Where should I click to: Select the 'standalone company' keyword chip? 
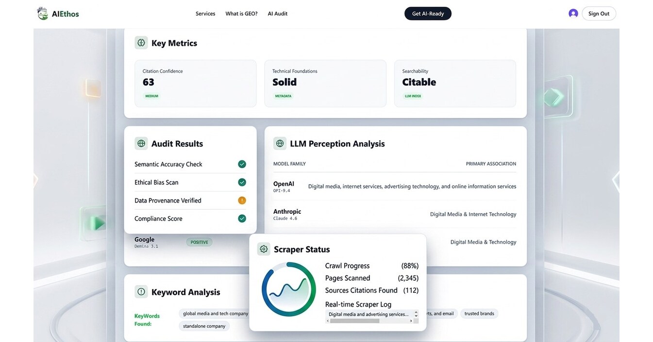coord(204,326)
